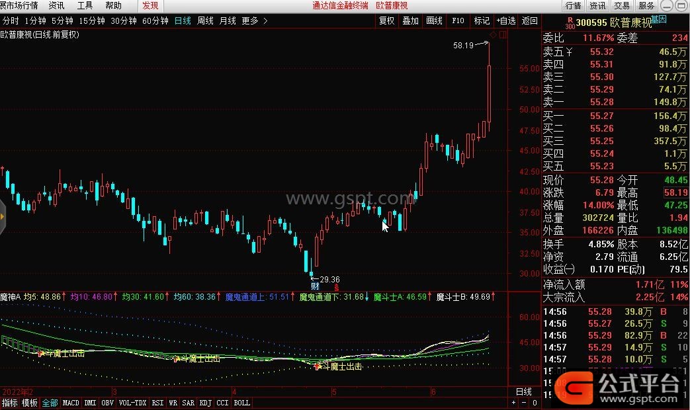690x410 pixels.
Task: Click the square panel icon above the chart
Action: (x=503, y=34)
